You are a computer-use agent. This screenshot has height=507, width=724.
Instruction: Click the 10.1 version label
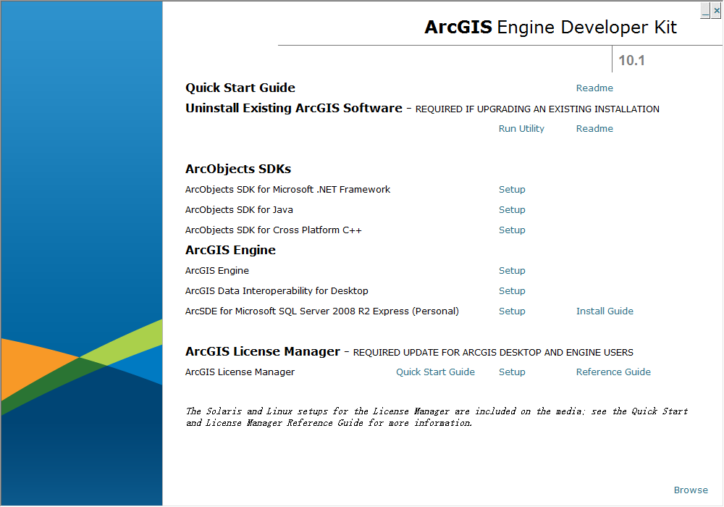click(631, 60)
